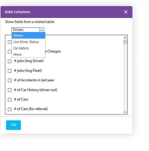Click the related table dropdown arrow
The width and height of the screenshot is (149, 151).
click(42, 30)
